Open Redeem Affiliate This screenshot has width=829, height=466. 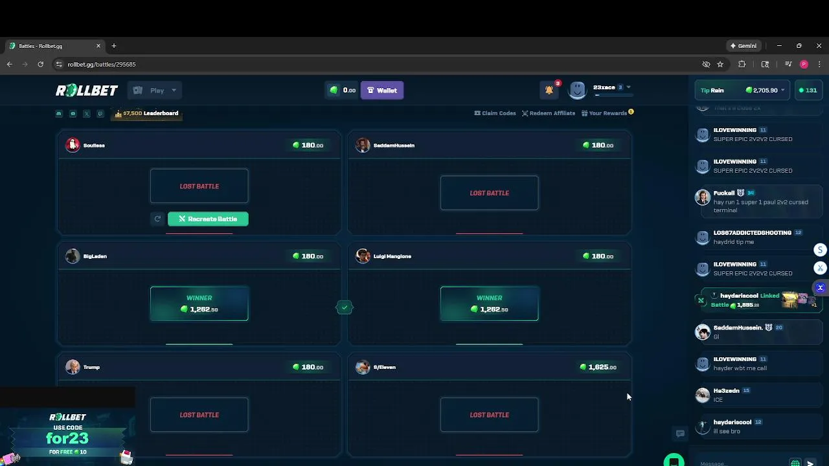tap(549, 113)
